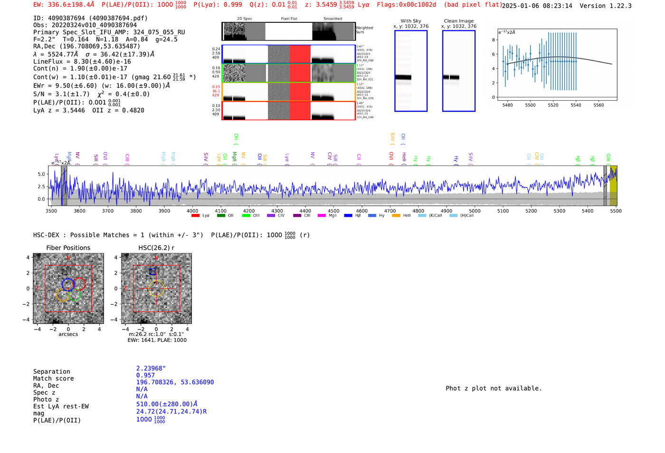Click the EW: 336.6±198.4Å header value

pos(64,5)
